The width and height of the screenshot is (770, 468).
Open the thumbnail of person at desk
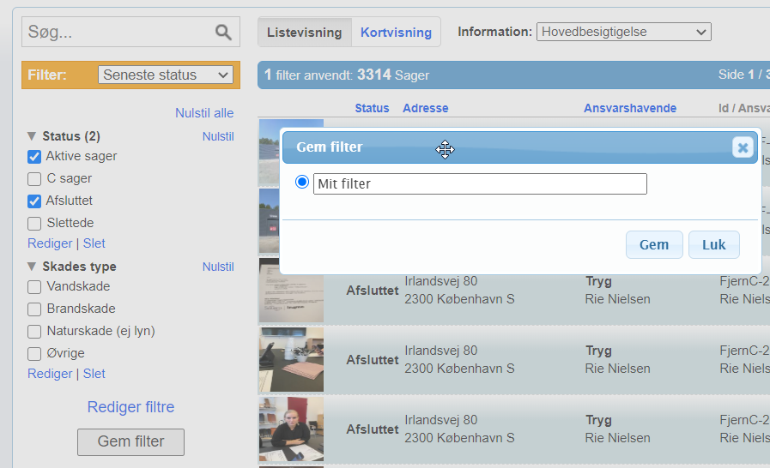click(291, 429)
